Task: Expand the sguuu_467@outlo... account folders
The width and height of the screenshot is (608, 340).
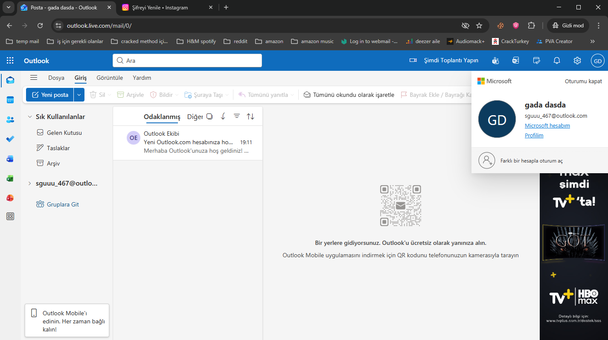Action: pos(29,183)
